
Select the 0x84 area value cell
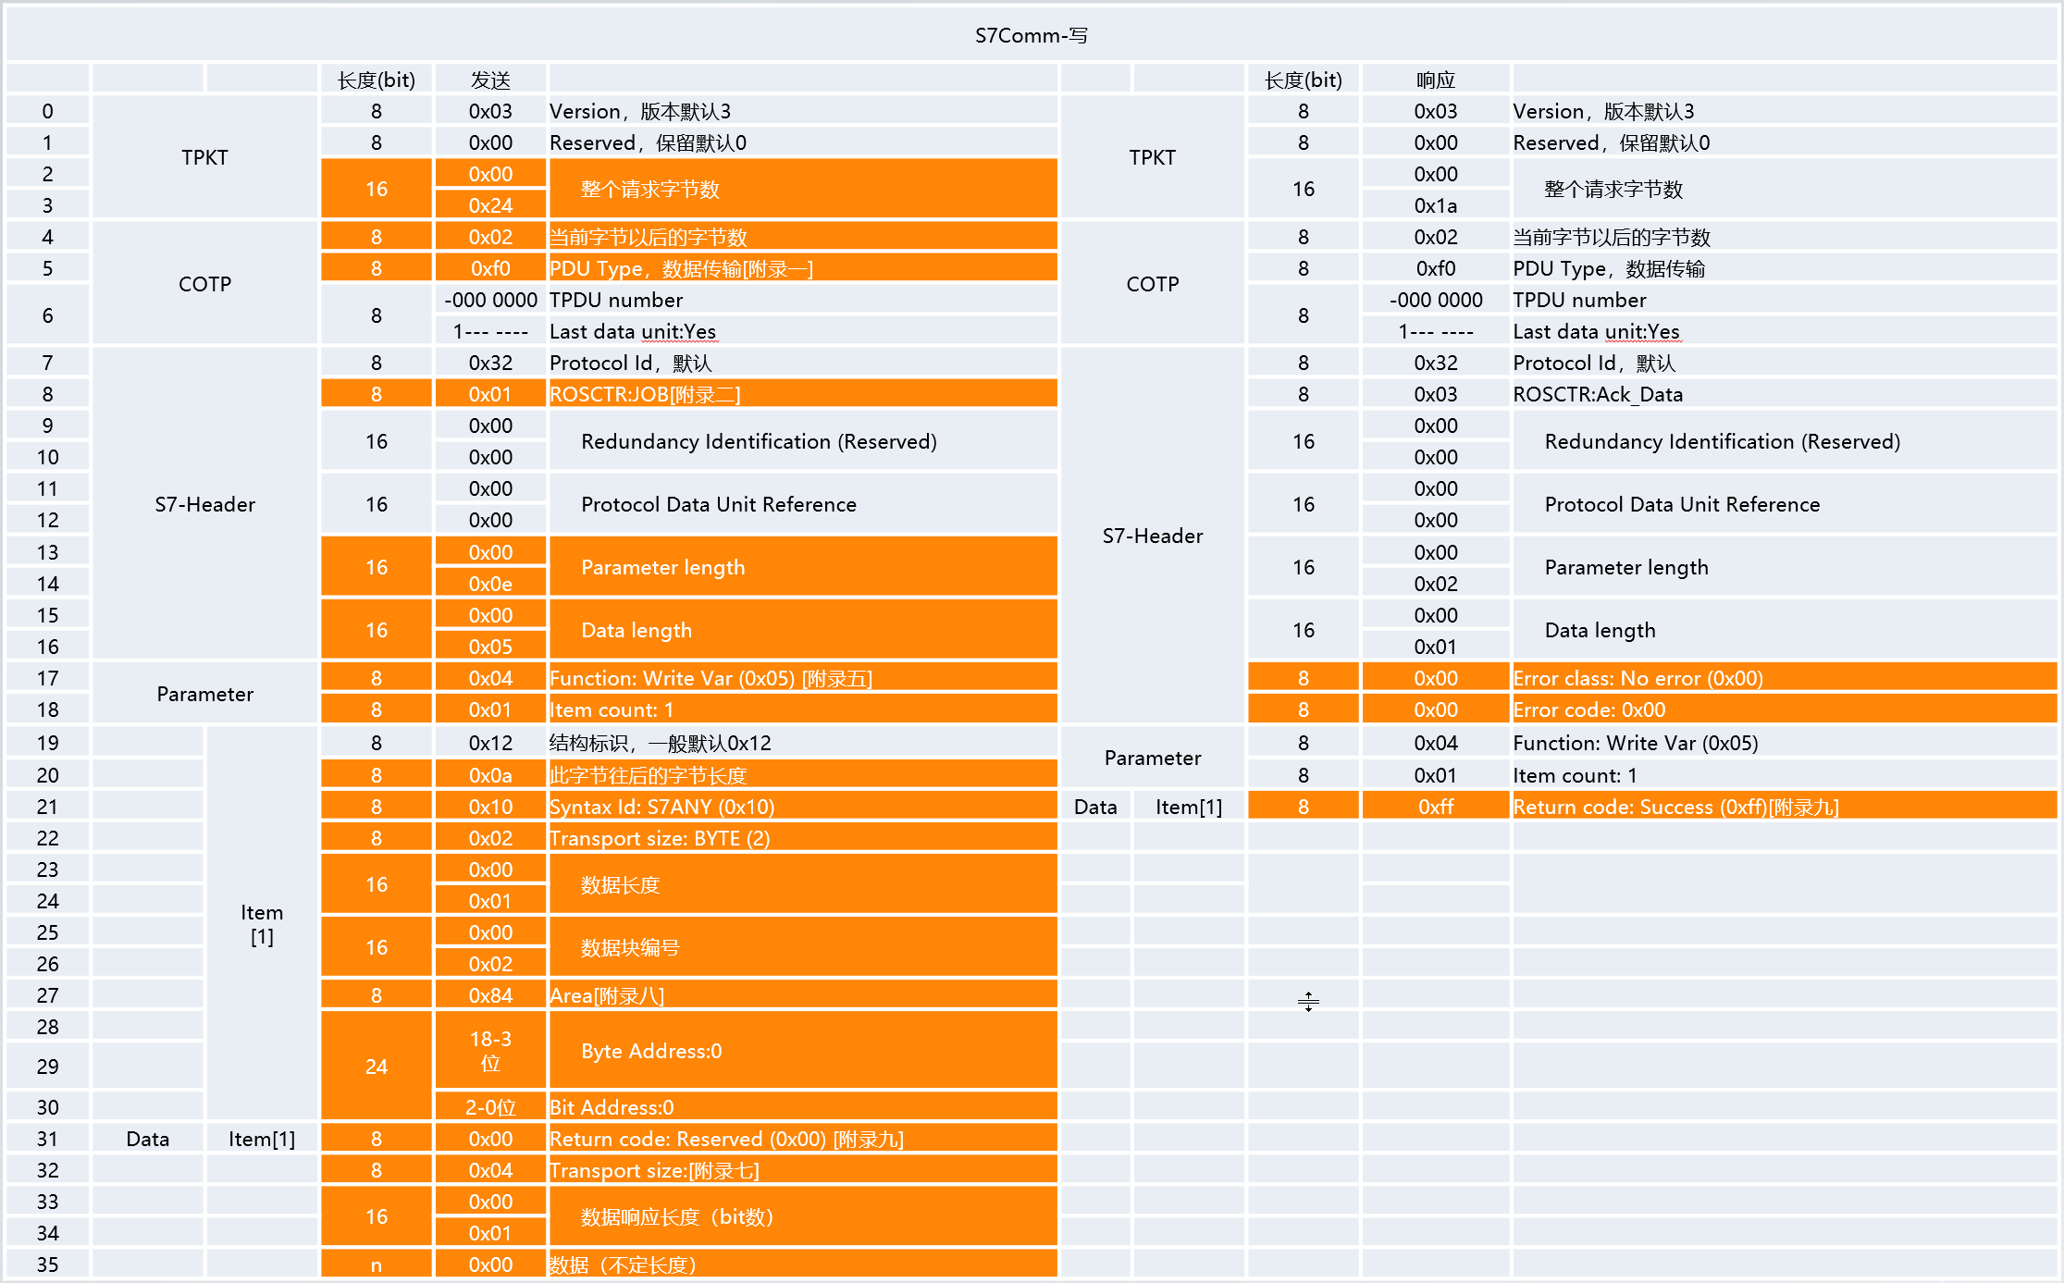pos(490,995)
